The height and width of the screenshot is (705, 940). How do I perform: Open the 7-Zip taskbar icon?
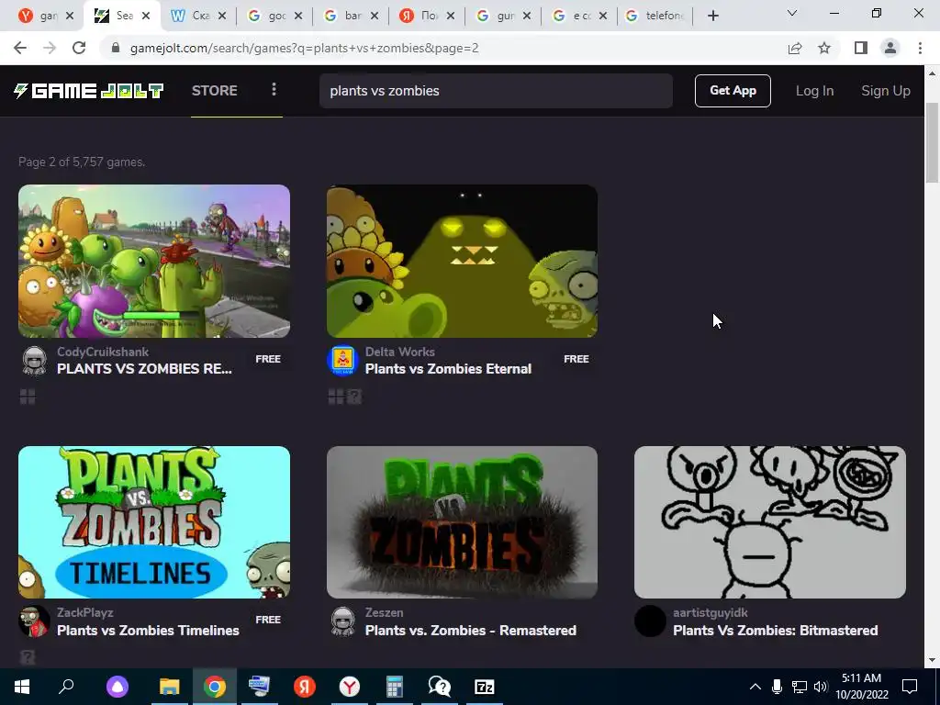(485, 687)
